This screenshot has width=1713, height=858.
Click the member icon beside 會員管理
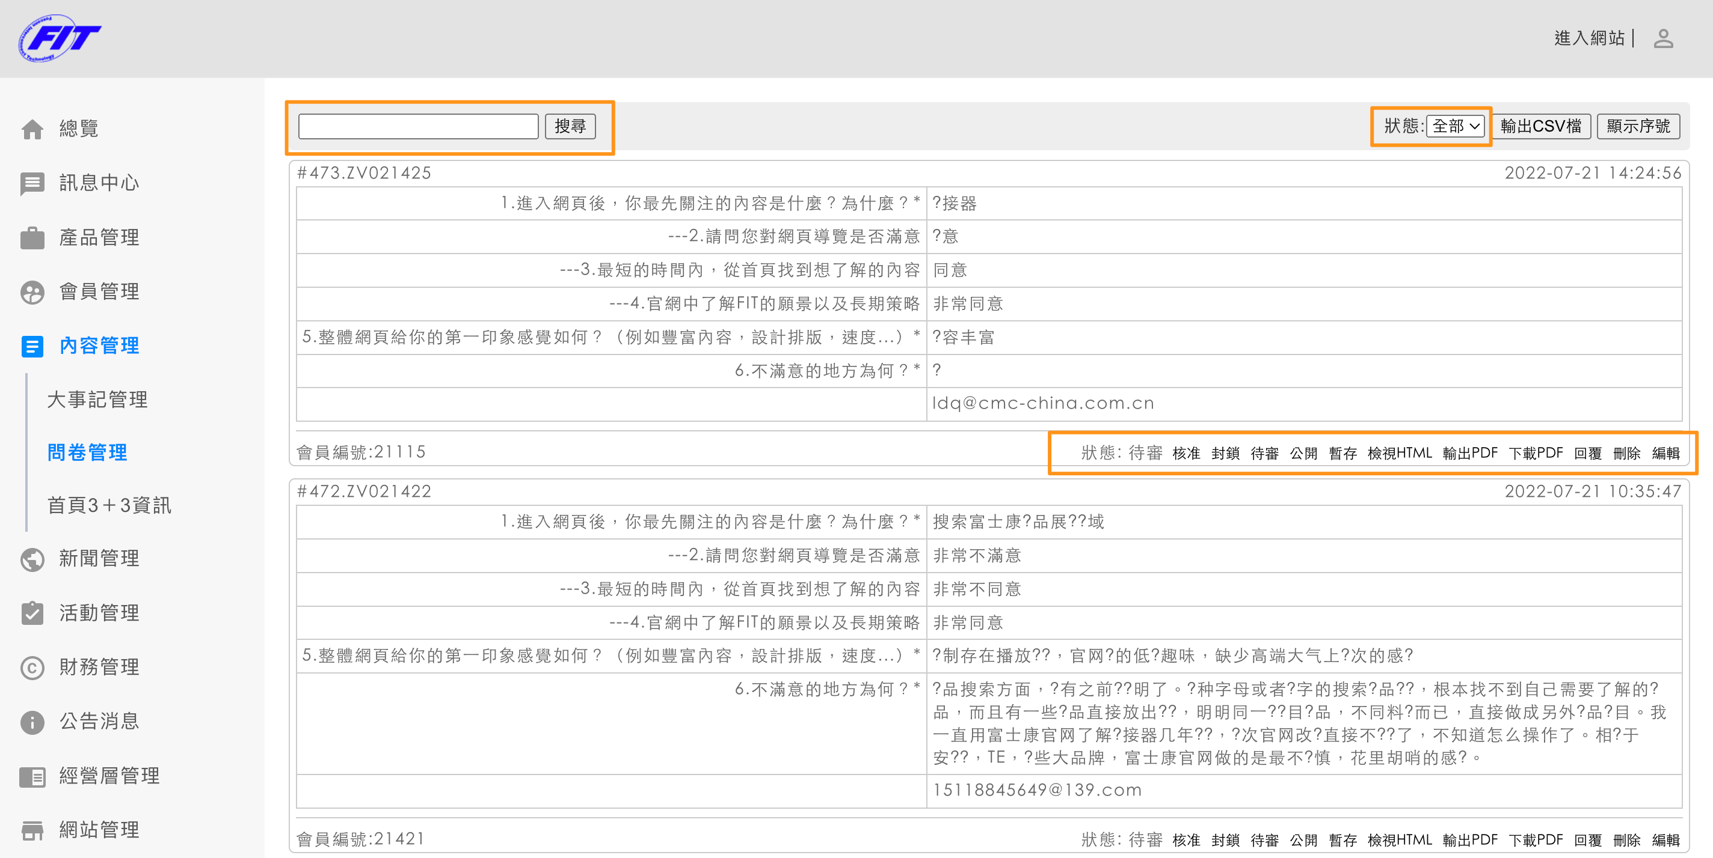point(32,292)
